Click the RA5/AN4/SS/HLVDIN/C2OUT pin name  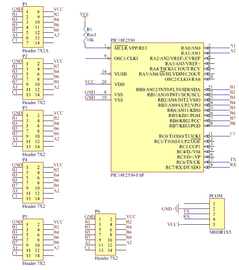[170, 74]
